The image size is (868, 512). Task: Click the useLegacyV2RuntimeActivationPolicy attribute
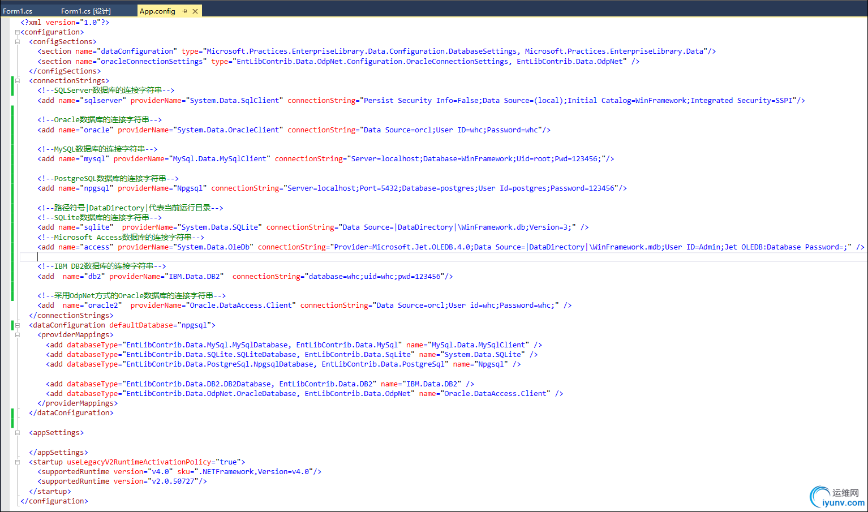(x=139, y=462)
